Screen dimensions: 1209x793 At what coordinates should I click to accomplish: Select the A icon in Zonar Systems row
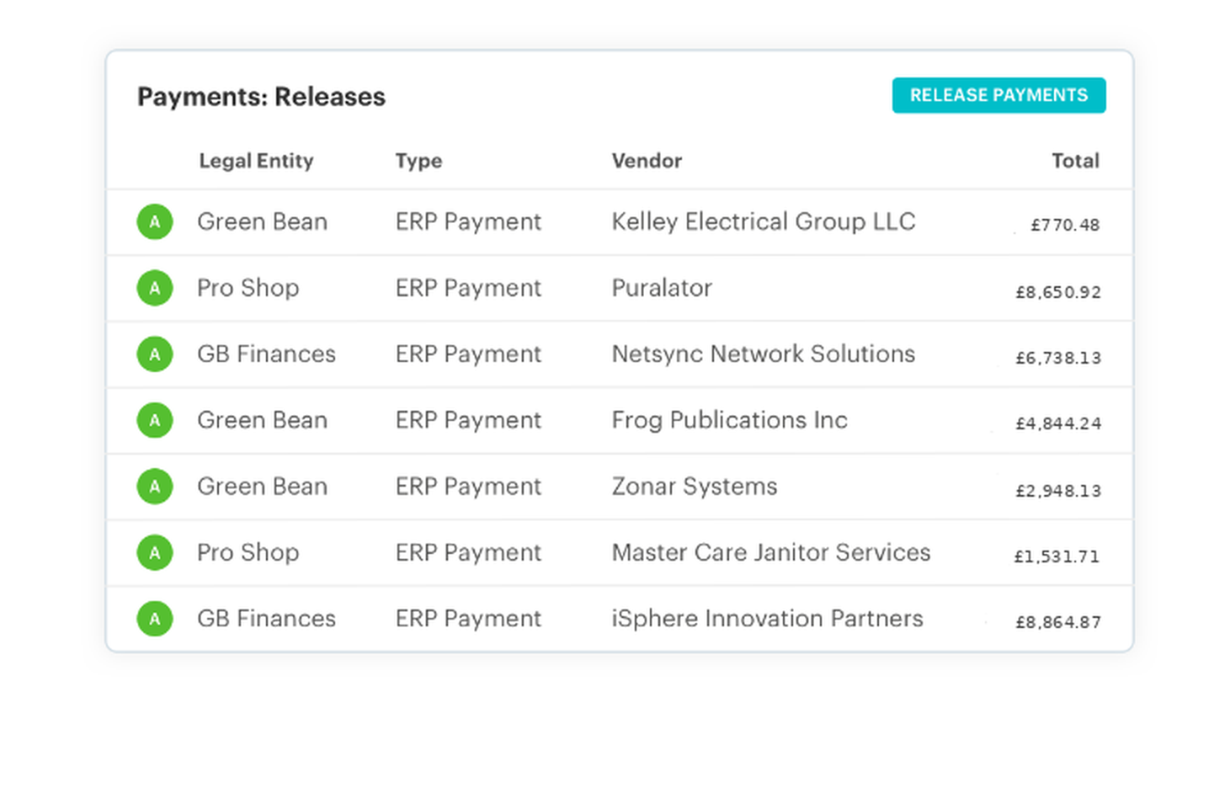(x=155, y=487)
